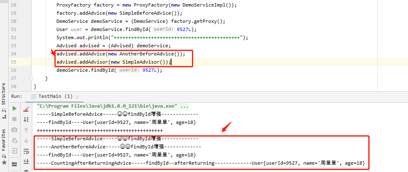Click the down-arrow with dots console icon
Screen dimensions: 408x172
[x=26, y=119]
